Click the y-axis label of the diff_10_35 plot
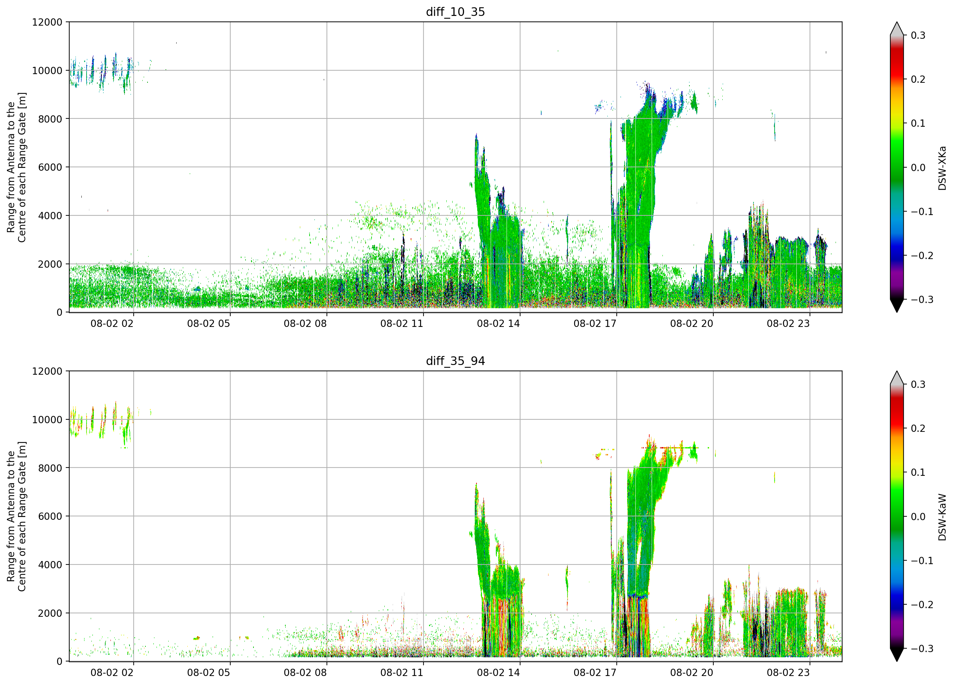 click(16, 167)
